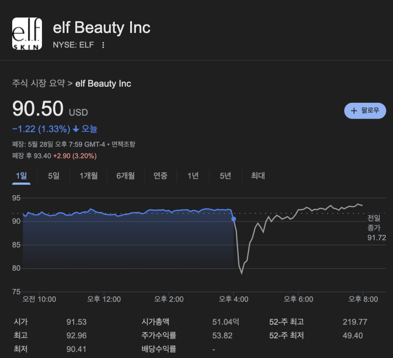Click the 주가수익률 value 53.82
Screen dimensions: 393x358
pos(222,336)
